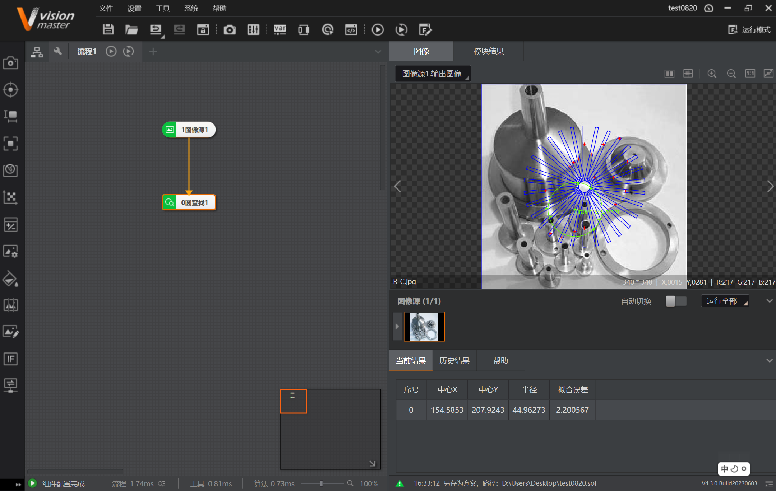Open the 文件 menu
This screenshot has height=491, width=776.
106,8
